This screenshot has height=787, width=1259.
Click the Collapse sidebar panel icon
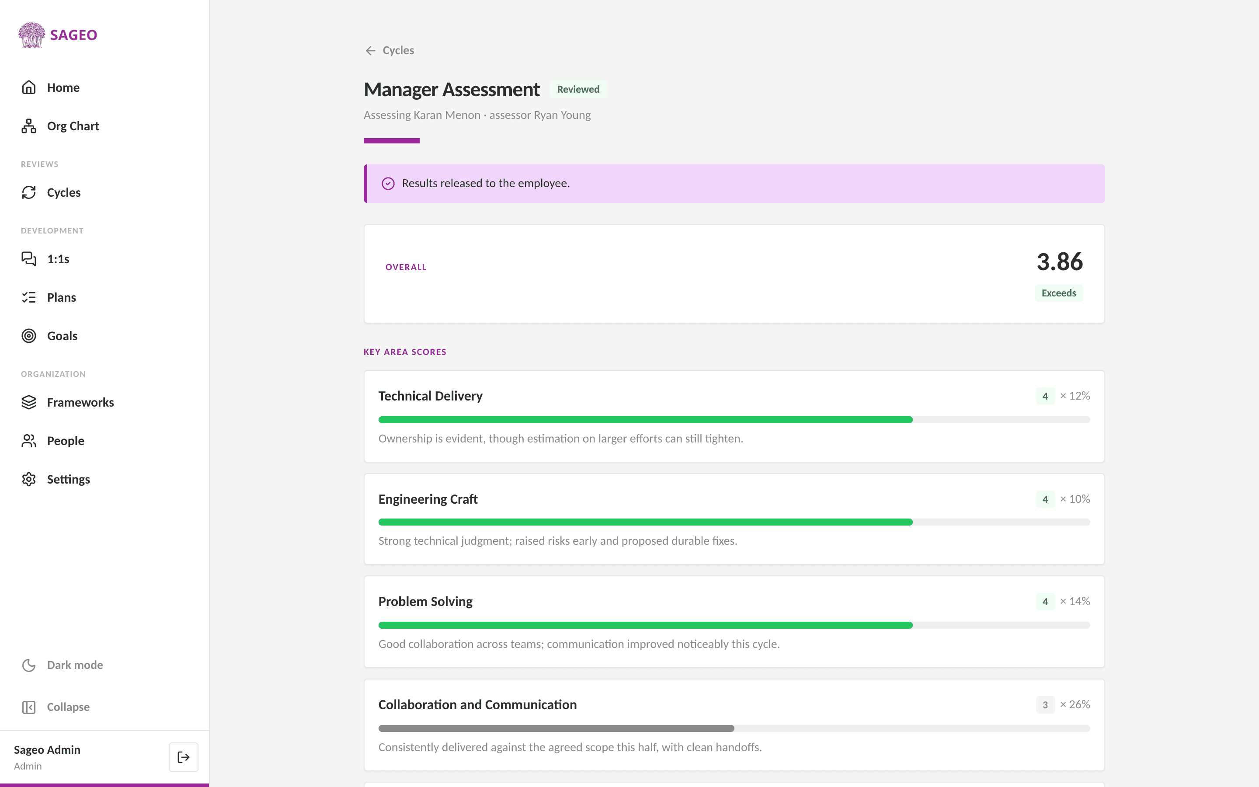(x=28, y=707)
